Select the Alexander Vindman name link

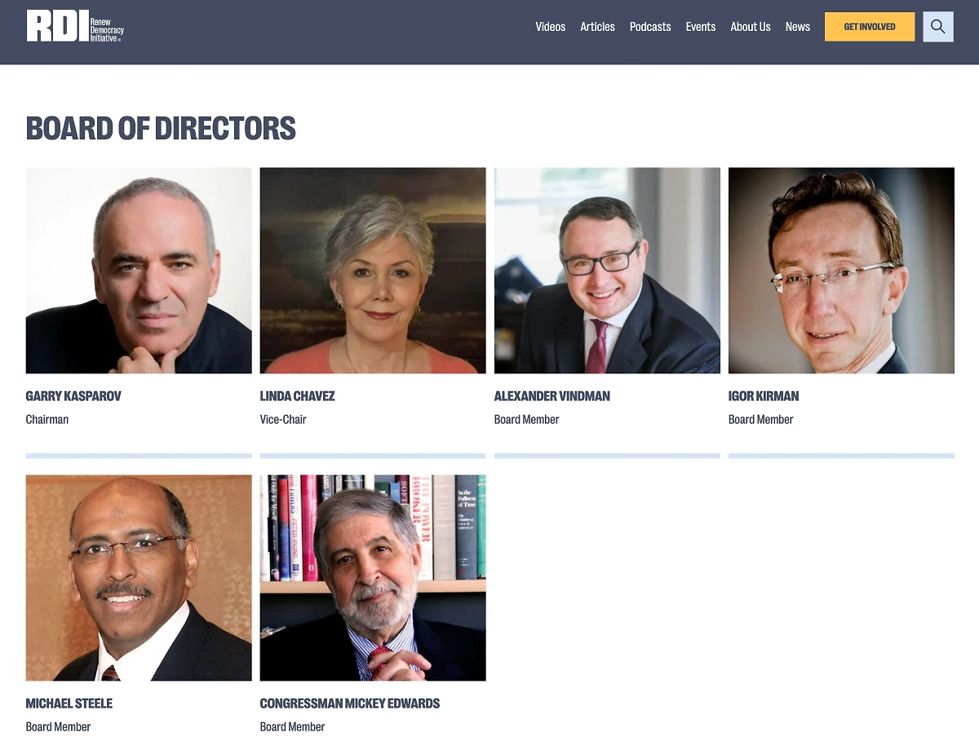[x=552, y=396]
